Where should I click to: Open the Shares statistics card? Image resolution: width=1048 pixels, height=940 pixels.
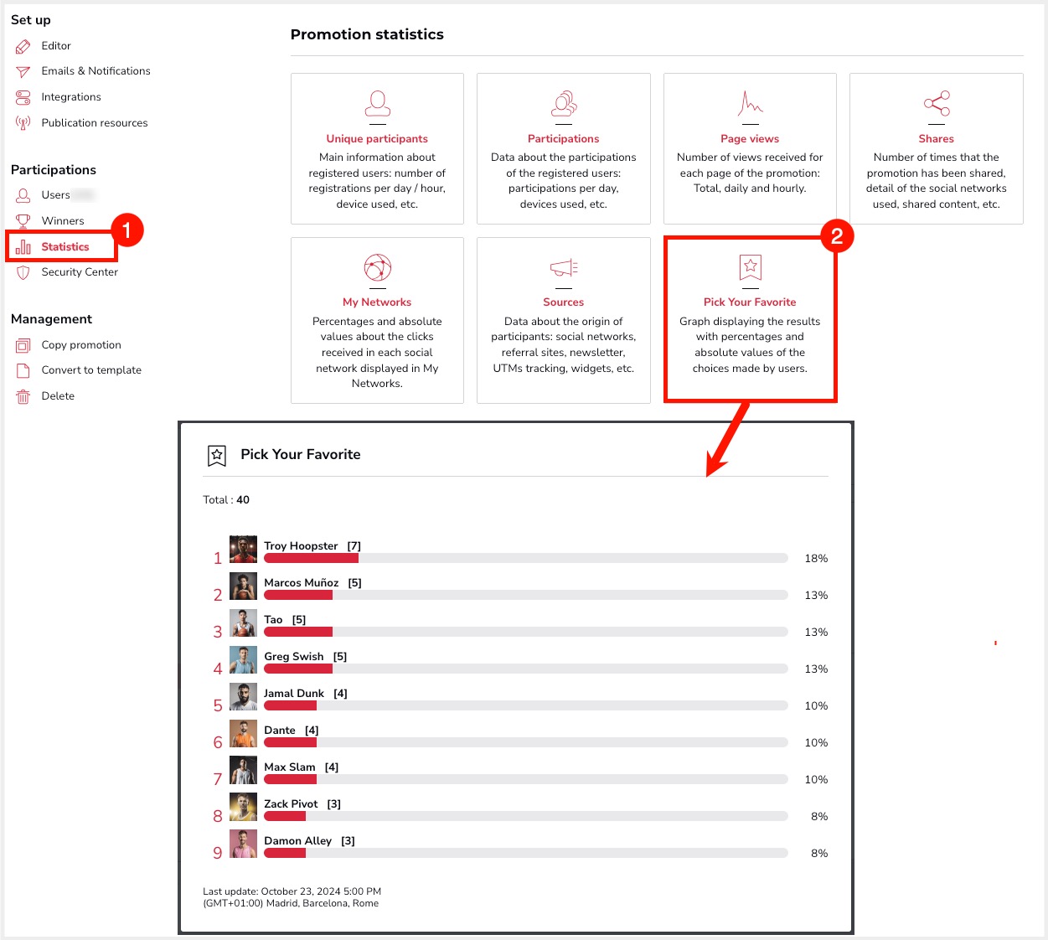tap(936, 148)
